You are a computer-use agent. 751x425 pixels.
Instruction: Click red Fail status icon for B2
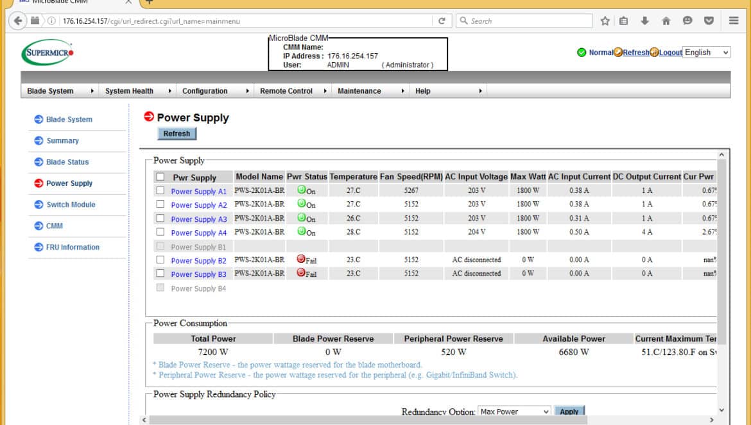301,259
